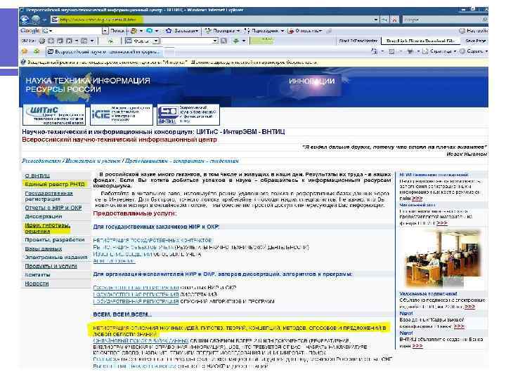
Task: Open Единый реестр РНТД in left menu
Action: (x=55, y=185)
